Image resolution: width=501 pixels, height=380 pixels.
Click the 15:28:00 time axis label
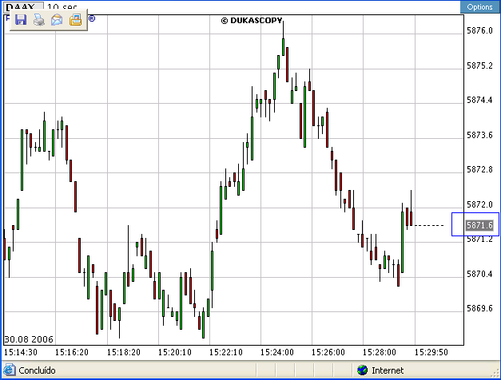pos(380,352)
